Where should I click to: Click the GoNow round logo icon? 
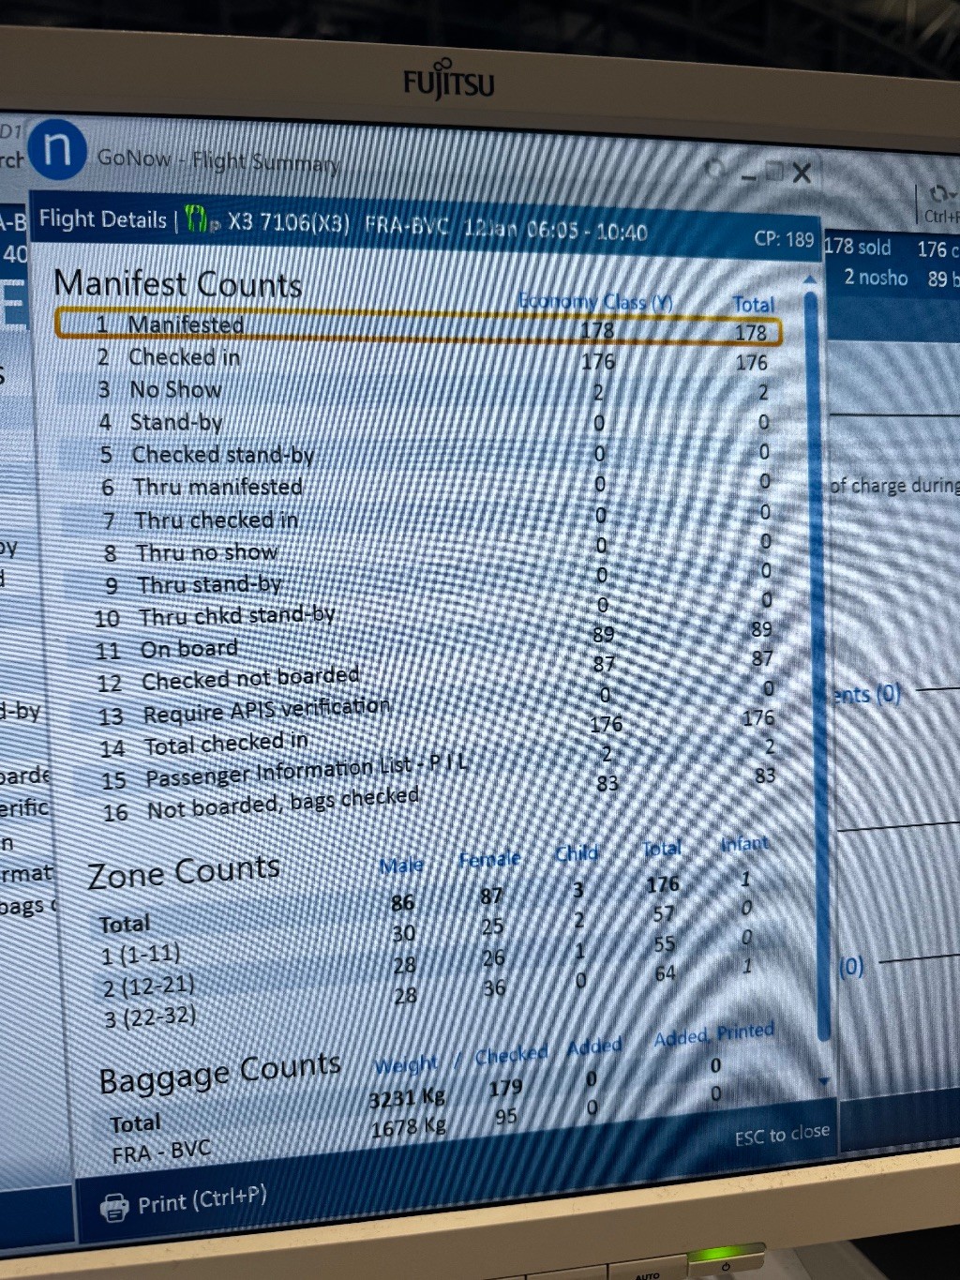[x=57, y=150]
